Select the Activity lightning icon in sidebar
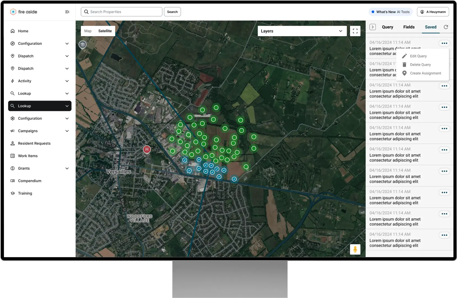457x298 pixels. pyautogui.click(x=12, y=81)
